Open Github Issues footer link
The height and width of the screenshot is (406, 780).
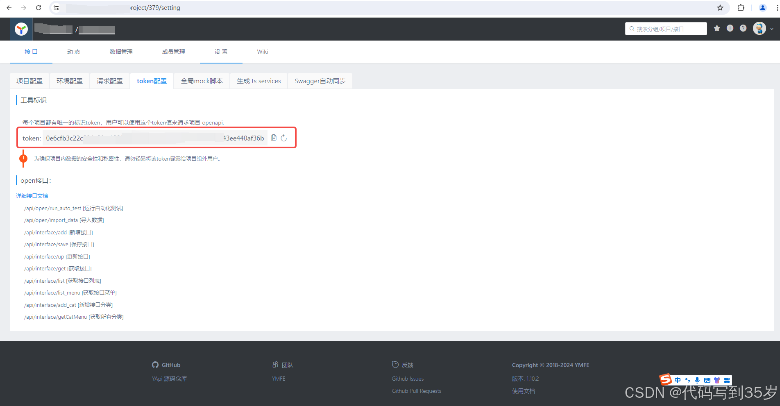click(408, 379)
